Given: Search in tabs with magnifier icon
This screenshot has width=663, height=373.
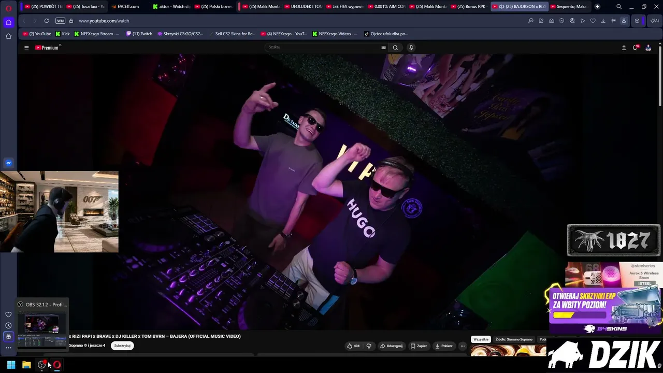Looking at the screenshot, I should pos(619,6).
